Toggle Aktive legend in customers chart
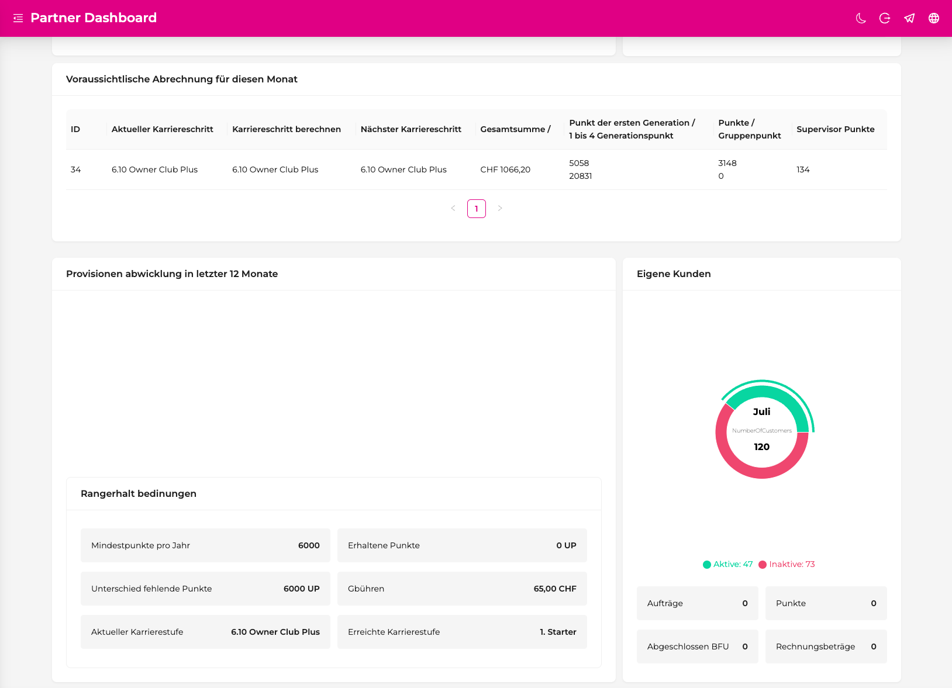 728,565
